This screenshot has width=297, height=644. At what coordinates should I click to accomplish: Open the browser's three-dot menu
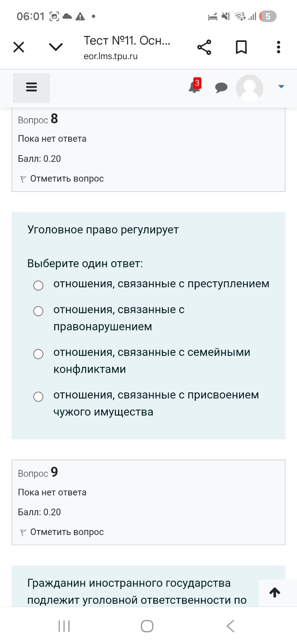[278, 47]
